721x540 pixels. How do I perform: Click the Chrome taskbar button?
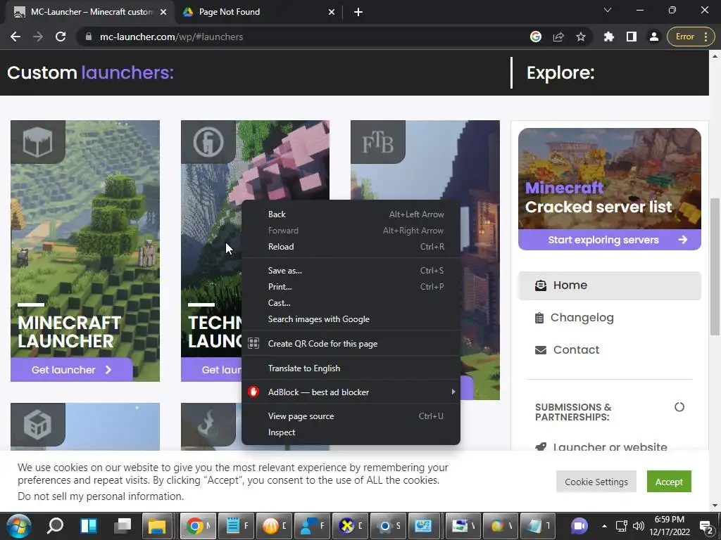tap(198, 526)
